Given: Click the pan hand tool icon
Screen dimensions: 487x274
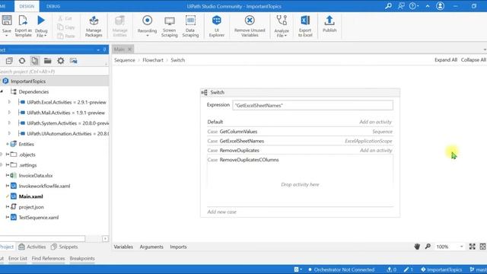Looking at the screenshot, I should (417, 247).
